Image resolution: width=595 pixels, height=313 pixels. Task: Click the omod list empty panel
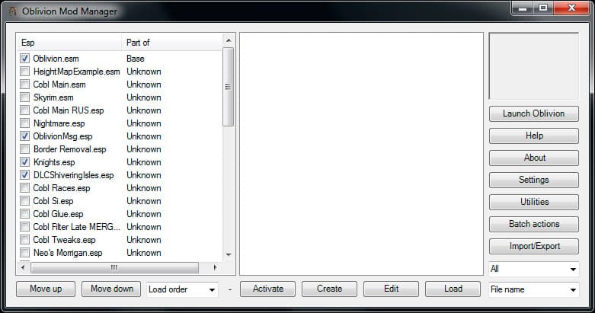[x=361, y=154]
